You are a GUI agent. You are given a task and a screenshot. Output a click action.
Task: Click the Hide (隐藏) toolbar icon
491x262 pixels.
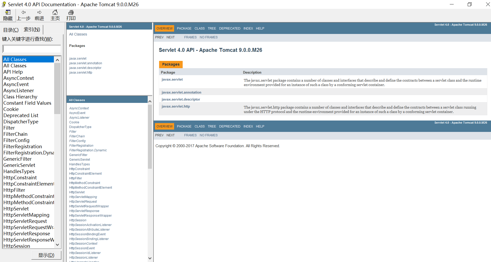coord(8,15)
